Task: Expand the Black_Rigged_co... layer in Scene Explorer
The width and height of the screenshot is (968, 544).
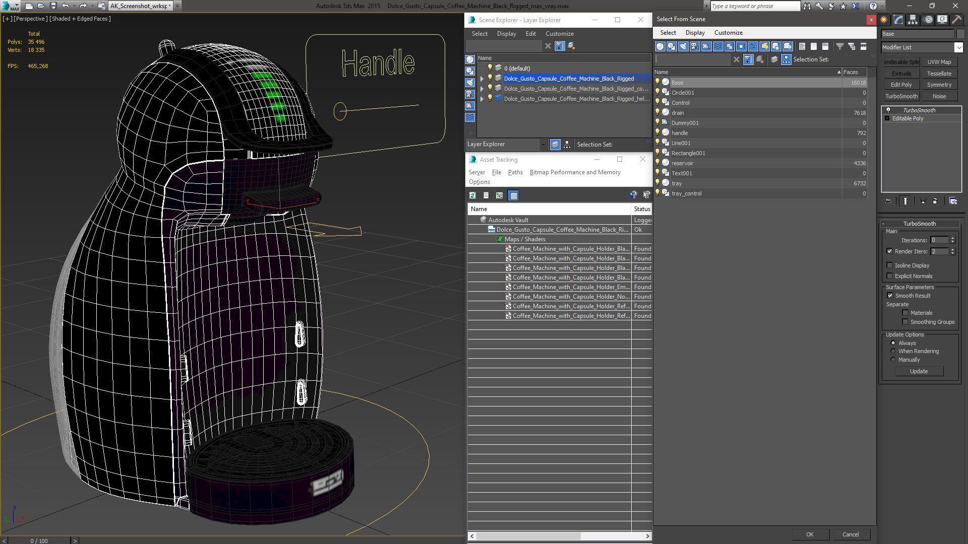Action: [482, 89]
